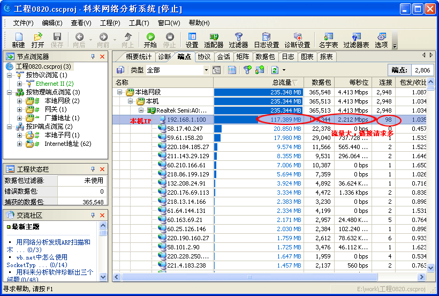This screenshot has height=296, width=439.
Task: Switch to the 数据包 tab
Action: [x=265, y=57]
